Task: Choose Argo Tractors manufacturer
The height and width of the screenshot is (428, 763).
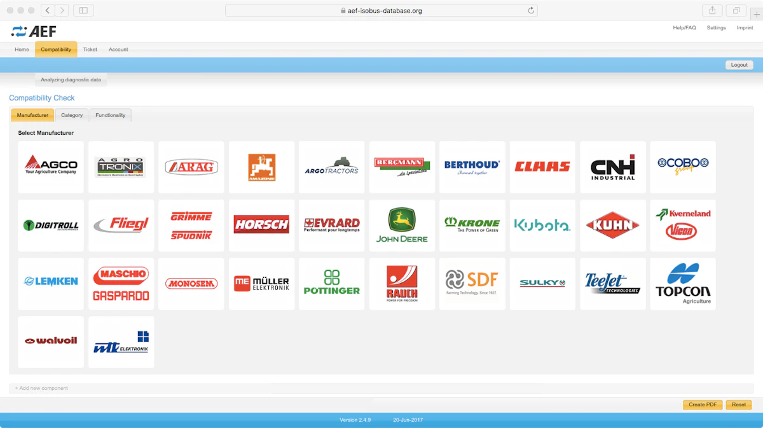Action: pyautogui.click(x=332, y=167)
